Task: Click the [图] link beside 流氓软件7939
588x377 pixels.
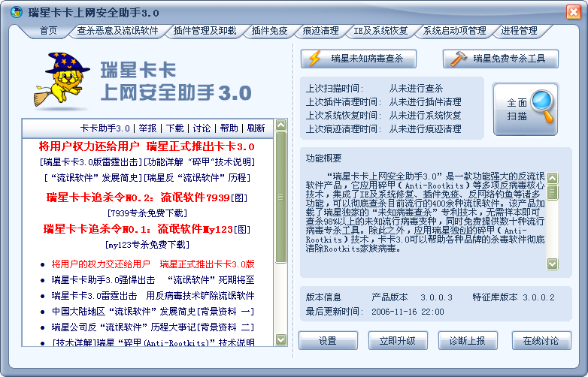Action: point(239,198)
